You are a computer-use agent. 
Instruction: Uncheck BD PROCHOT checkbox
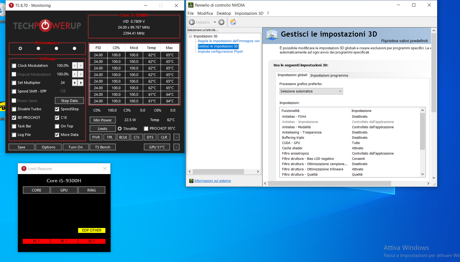[14, 118]
